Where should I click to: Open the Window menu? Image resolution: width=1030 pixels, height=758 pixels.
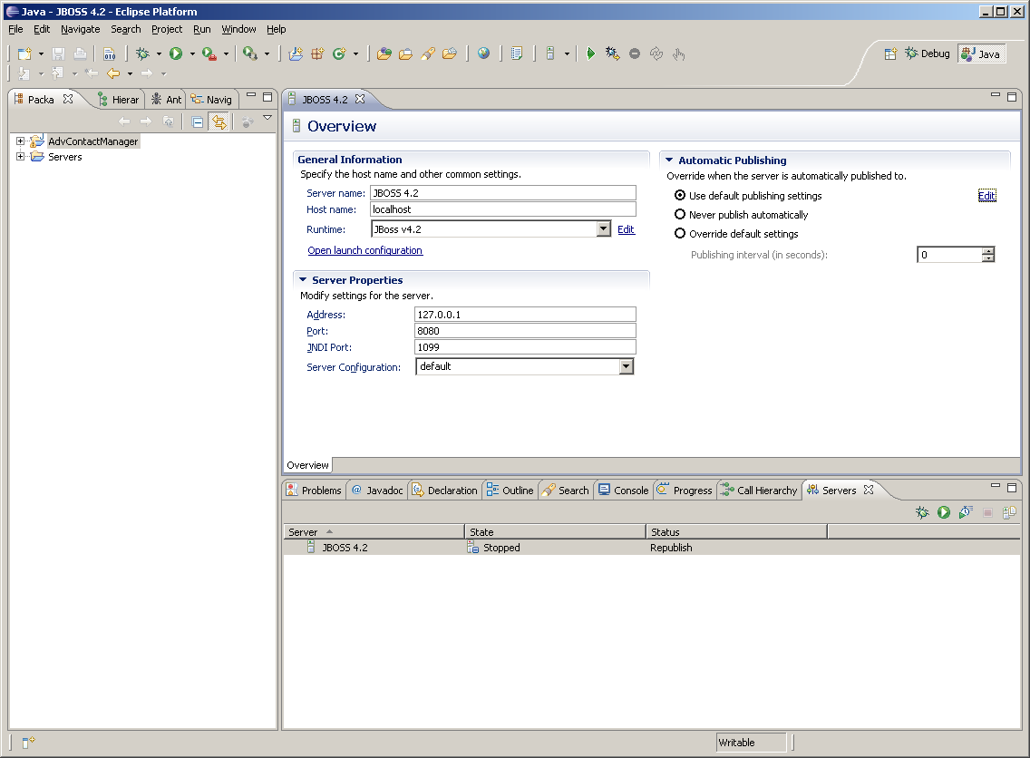pos(238,29)
